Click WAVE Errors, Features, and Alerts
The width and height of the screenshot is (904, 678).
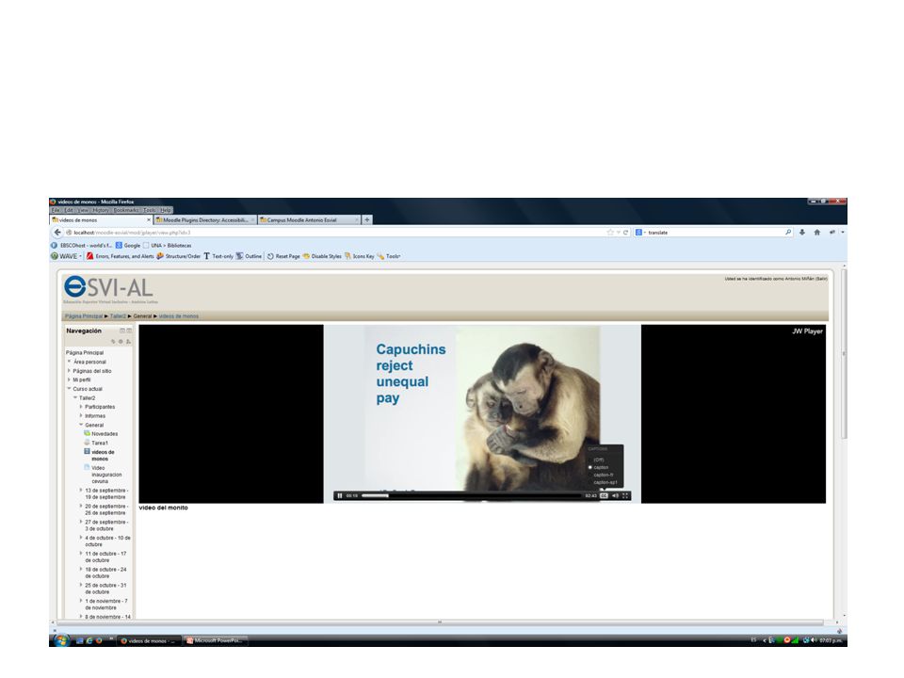(x=120, y=256)
